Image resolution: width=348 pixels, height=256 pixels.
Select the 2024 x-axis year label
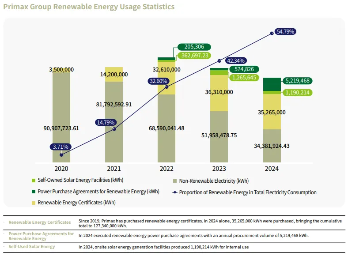point(272,168)
